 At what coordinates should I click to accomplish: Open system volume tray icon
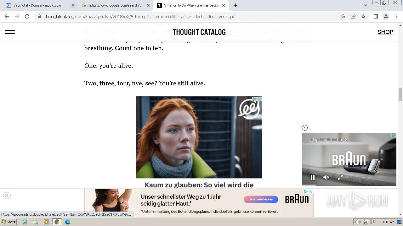tap(358, 222)
